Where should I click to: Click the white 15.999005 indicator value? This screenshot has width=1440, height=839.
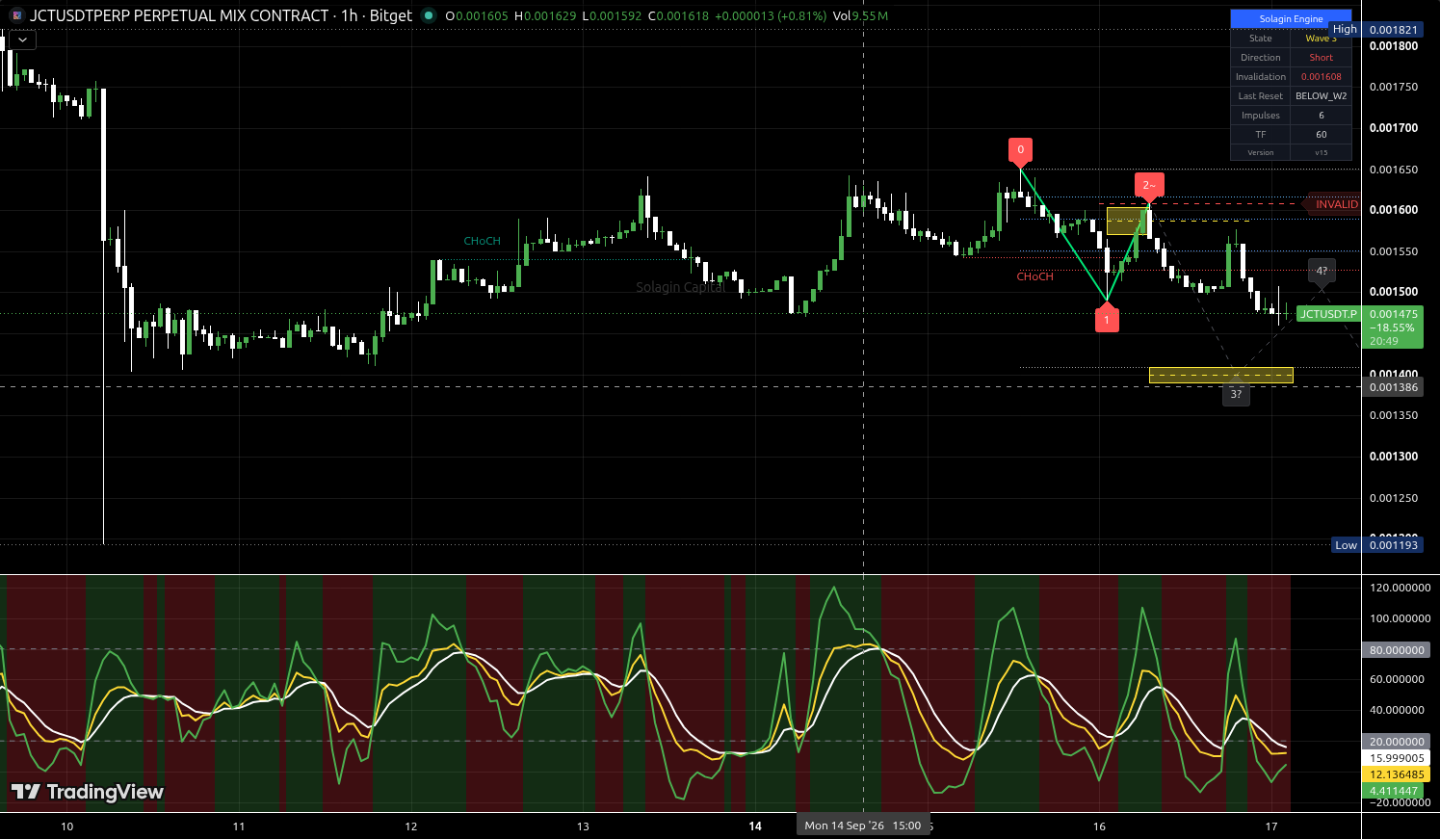point(1396,758)
